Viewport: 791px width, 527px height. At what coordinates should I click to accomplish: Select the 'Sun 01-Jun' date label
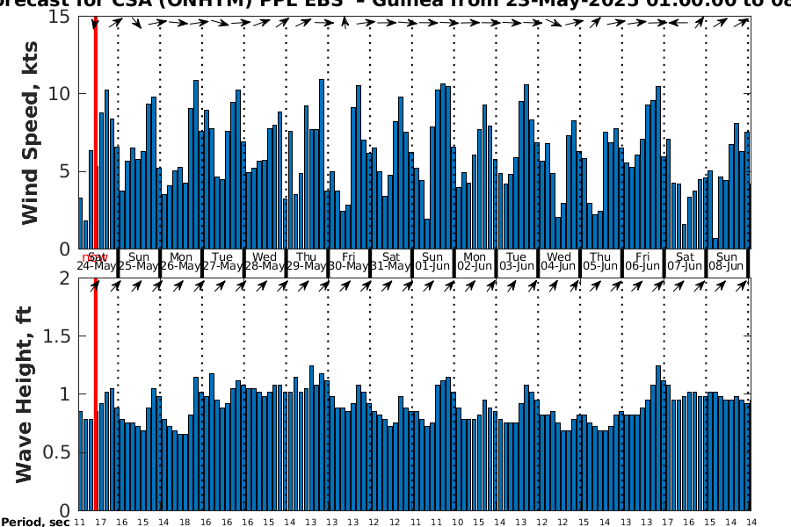coord(432,261)
